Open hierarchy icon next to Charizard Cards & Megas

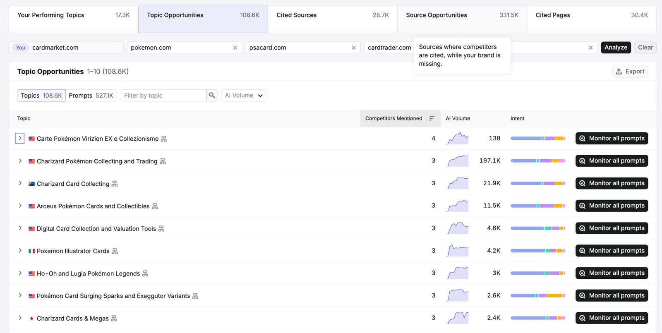[x=114, y=319]
